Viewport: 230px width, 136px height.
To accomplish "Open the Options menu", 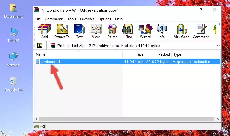I will point(105,19).
